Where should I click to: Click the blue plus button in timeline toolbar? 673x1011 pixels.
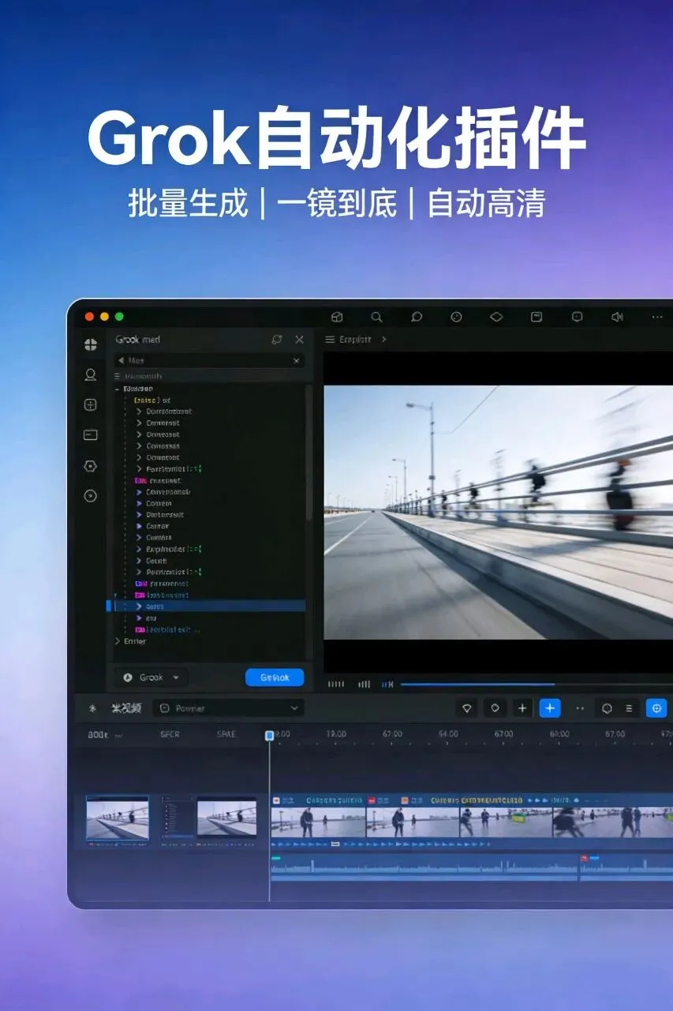(550, 708)
